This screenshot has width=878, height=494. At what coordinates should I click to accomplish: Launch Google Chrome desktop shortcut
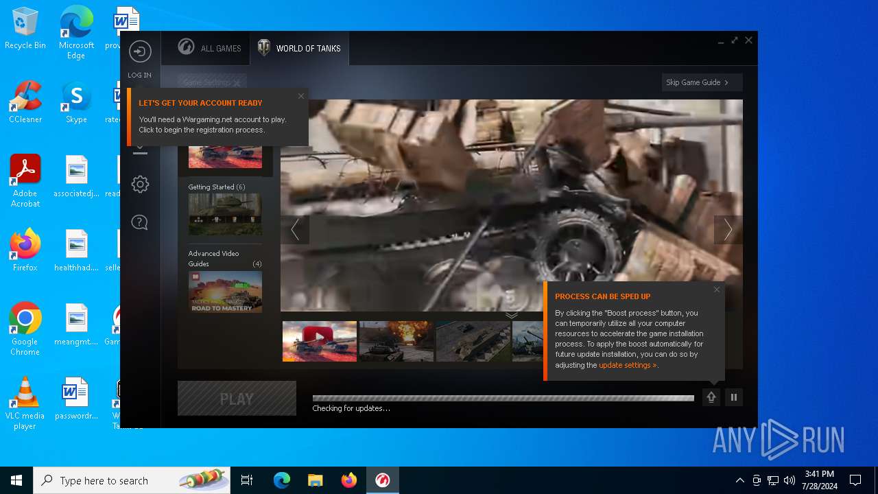click(x=25, y=329)
